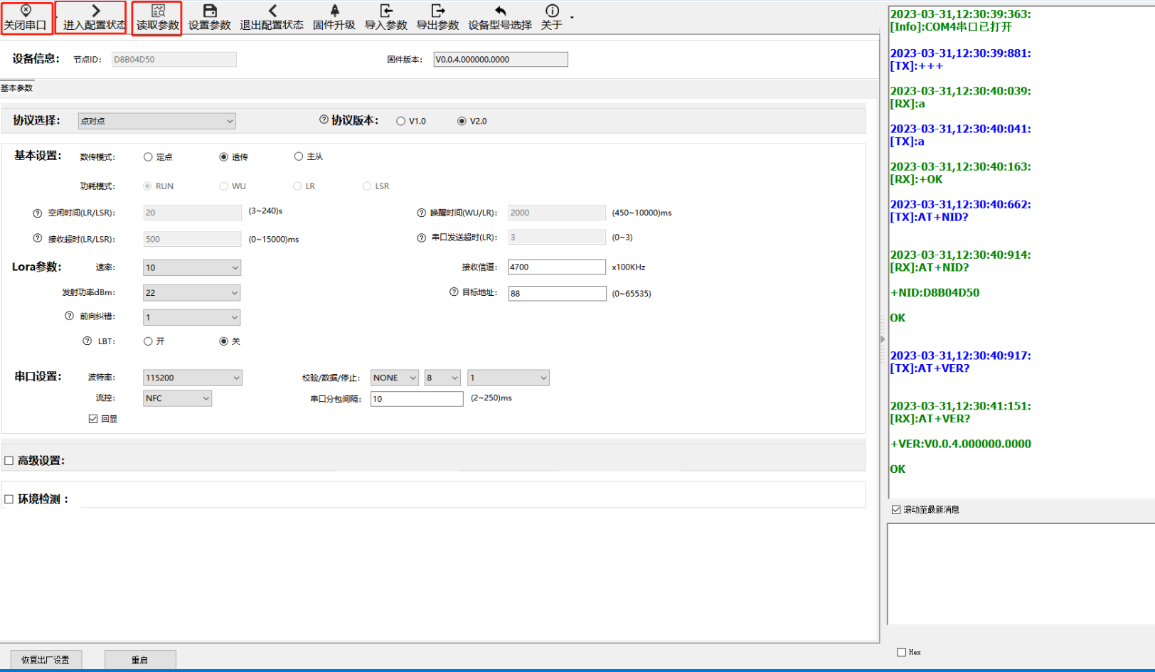The width and height of the screenshot is (1155, 672).
Task: Click the 退出配置状态 back arrow icon
Action: 272,11
